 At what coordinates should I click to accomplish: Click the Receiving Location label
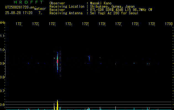(67, 7)
